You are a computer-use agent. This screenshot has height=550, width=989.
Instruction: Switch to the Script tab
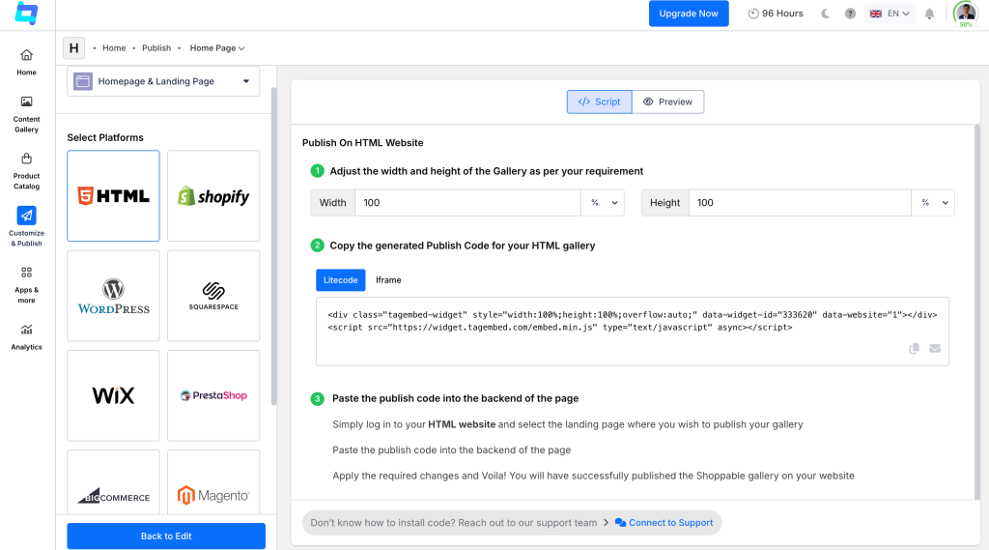click(x=599, y=101)
